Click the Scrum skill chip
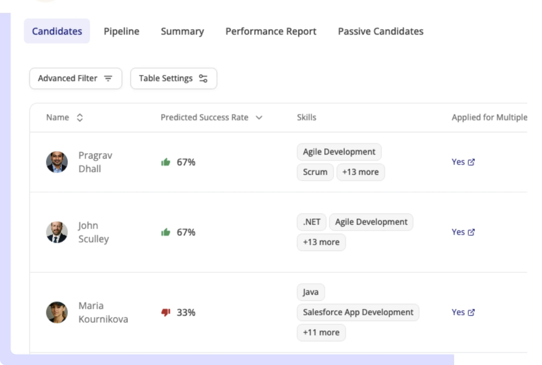The height and width of the screenshot is (365, 542). click(315, 172)
